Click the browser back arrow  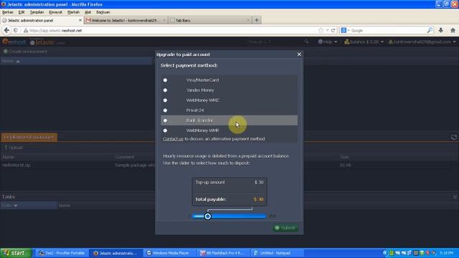point(6,30)
